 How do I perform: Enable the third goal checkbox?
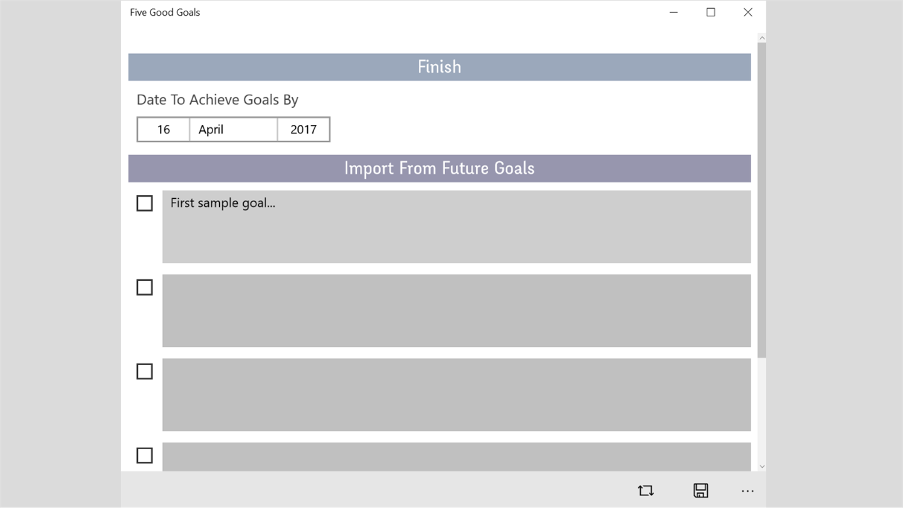pos(145,371)
